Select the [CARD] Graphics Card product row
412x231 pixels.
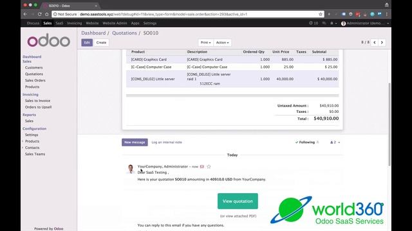click(232, 60)
